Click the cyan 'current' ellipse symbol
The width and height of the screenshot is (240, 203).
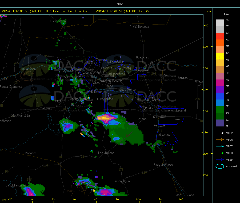pos(220,166)
